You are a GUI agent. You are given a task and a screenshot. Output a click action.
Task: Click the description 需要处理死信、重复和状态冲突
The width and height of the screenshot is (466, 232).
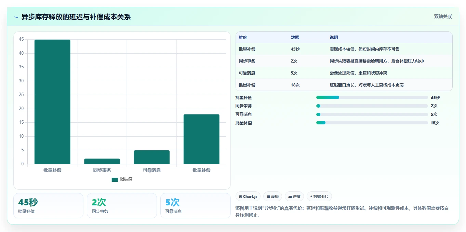coord(358,73)
